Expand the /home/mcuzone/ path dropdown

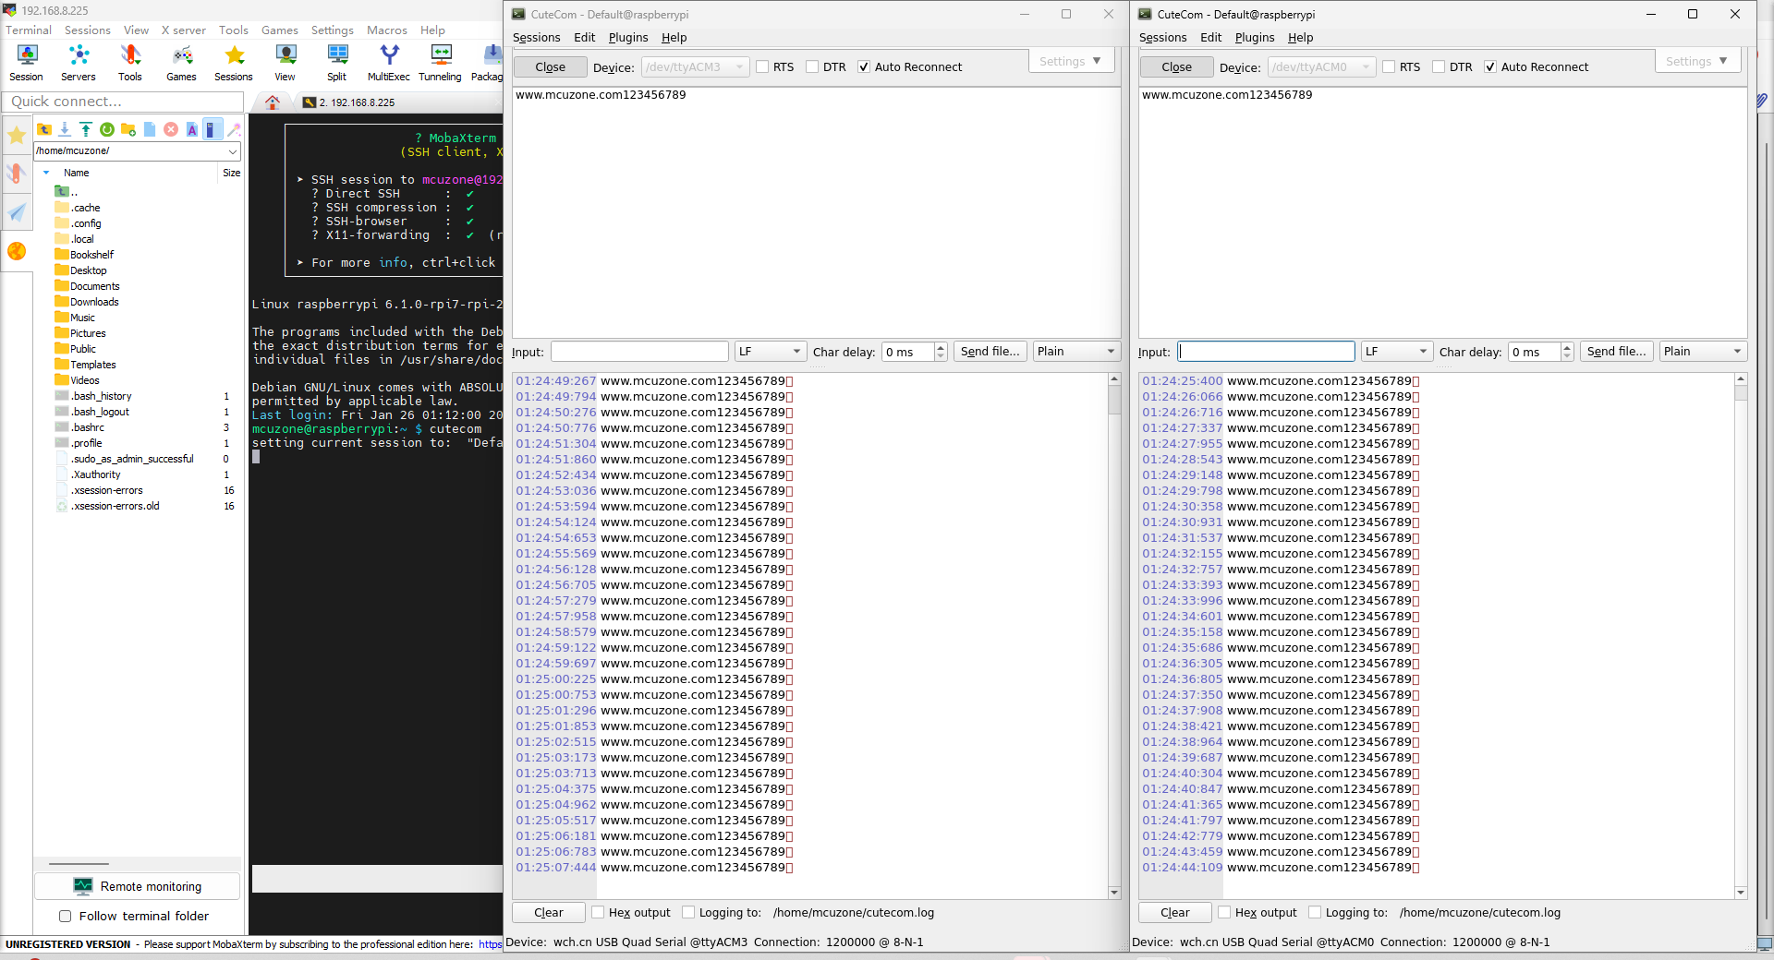coord(233,150)
